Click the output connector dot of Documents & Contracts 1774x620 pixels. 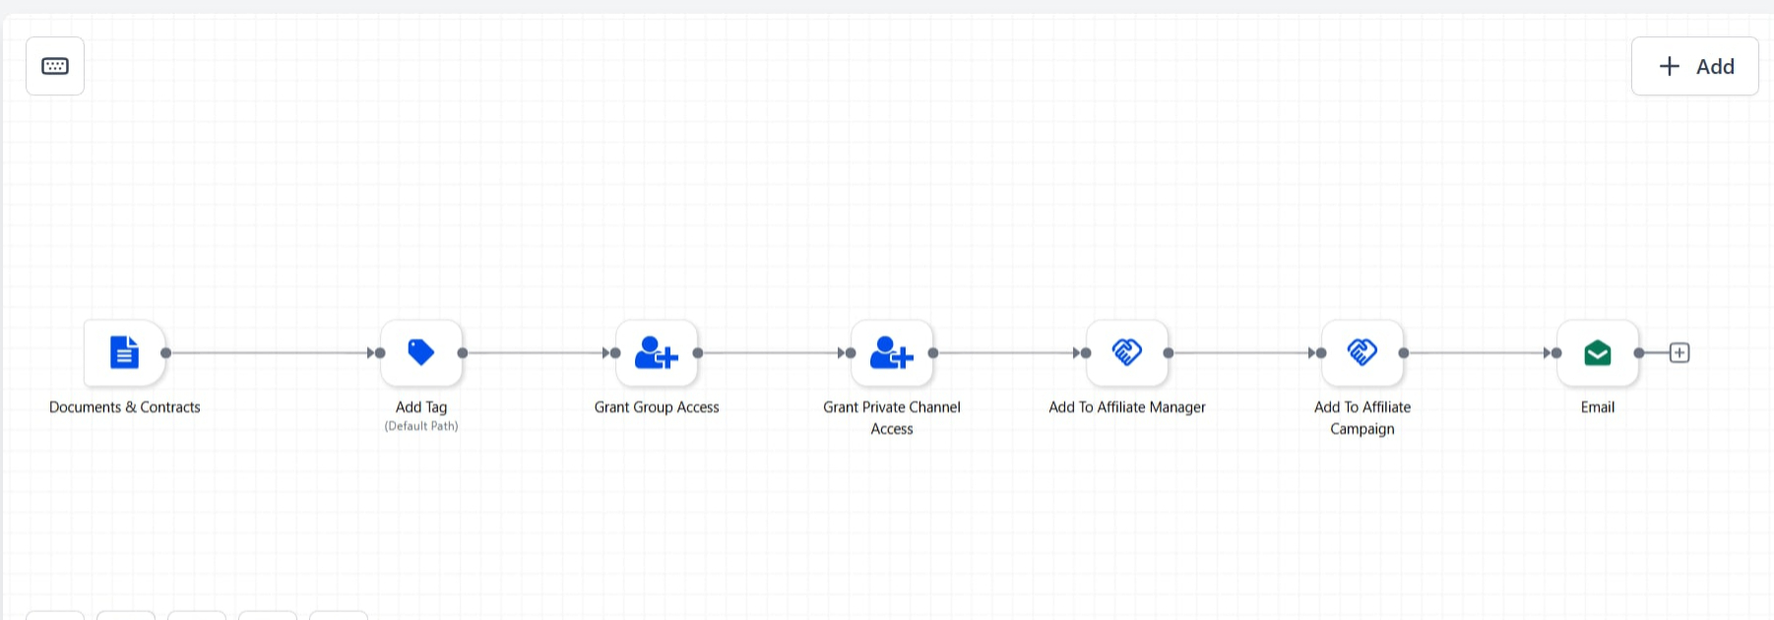tap(165, 352)
